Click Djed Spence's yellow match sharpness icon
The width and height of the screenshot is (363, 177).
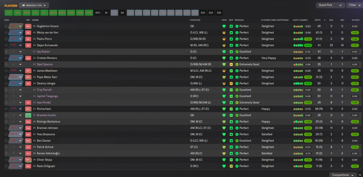tap(231, 64)
